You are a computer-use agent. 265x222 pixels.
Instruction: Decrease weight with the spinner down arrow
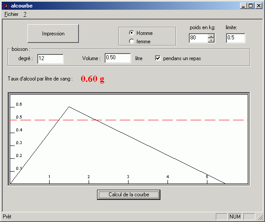tap(211, 40)
